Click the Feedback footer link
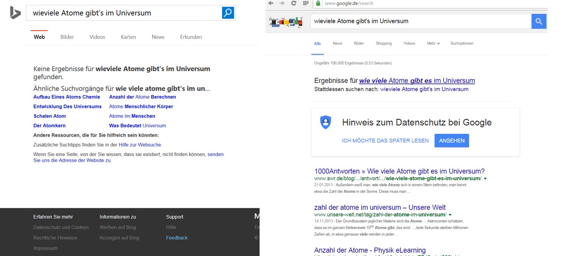 (177, 238)
